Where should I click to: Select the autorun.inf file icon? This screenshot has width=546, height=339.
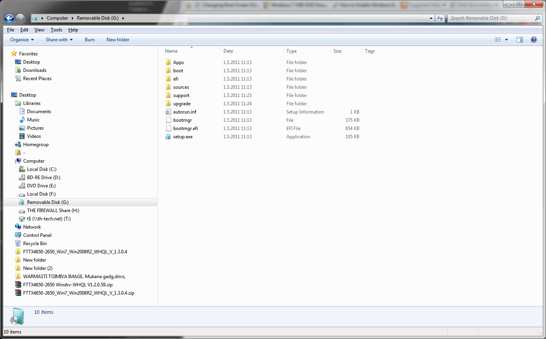[x=169, y=112]
